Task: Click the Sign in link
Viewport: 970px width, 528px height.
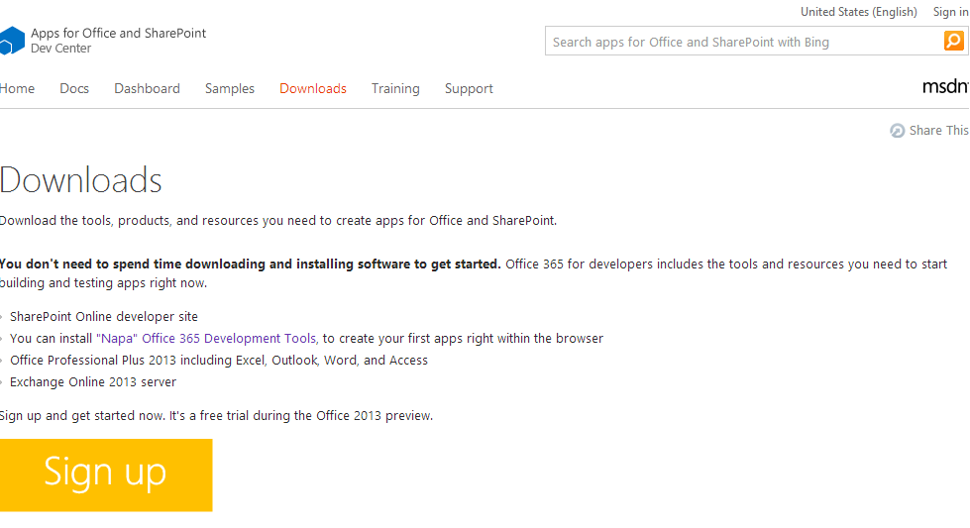Action: (951, 12)
